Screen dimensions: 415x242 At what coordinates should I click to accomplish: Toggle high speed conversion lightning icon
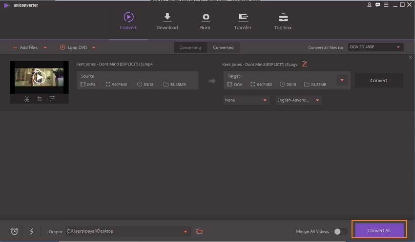pyautogui.click(x=32, y=231)
